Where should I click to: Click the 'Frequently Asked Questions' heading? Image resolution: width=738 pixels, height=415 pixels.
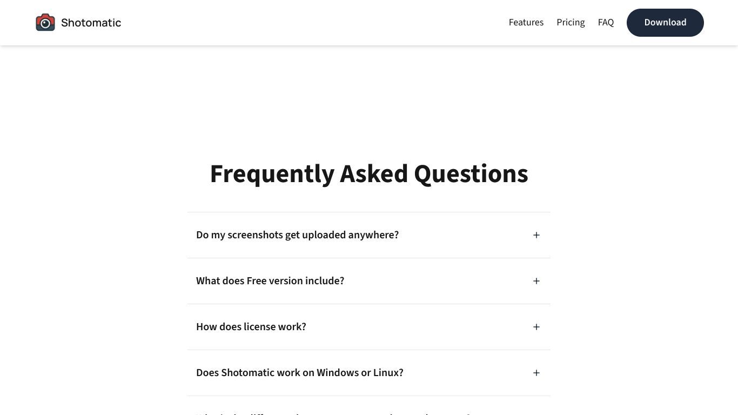pyautogui.click(x=369, y=174)
